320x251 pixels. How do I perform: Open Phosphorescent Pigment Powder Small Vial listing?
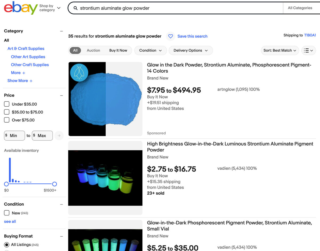point(230,226)
